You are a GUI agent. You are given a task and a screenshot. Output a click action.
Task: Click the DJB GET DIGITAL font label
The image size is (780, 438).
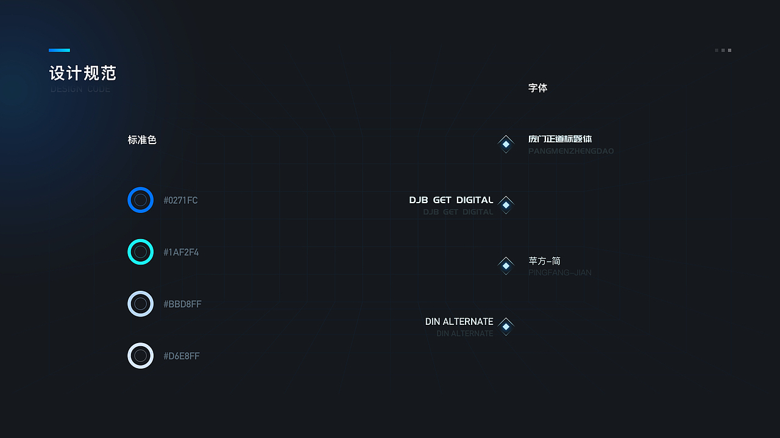click(451, 200)
